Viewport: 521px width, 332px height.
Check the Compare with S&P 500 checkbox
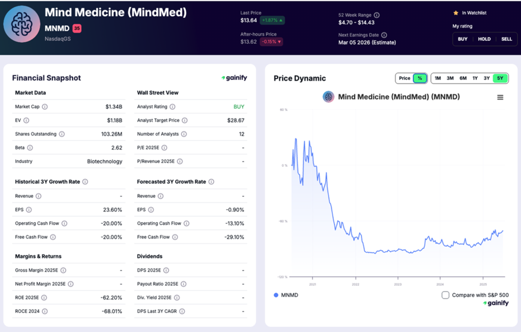445,294
